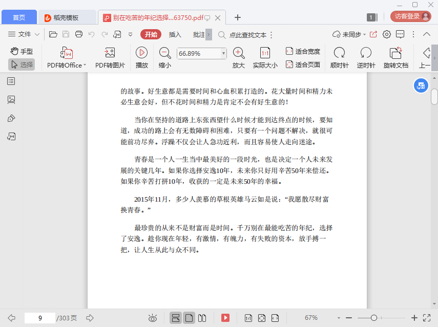The image size is (438, 327).
Task: Switch to the 插入 ribbon tab
Action: pos(175,34)
